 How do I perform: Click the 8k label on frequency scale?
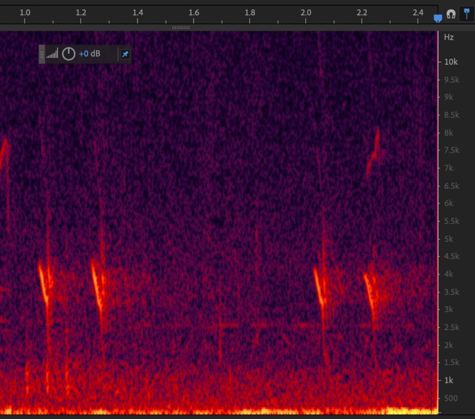click(x=449, y=133)
